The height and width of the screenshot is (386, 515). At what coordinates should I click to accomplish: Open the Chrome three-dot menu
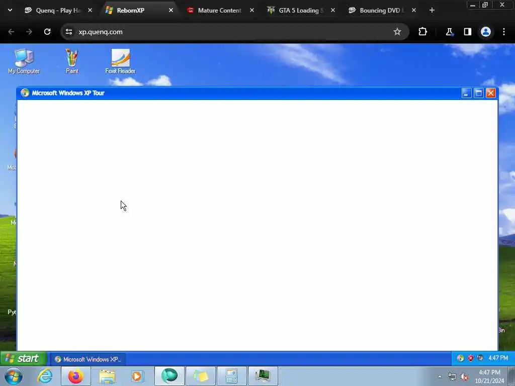504,32
